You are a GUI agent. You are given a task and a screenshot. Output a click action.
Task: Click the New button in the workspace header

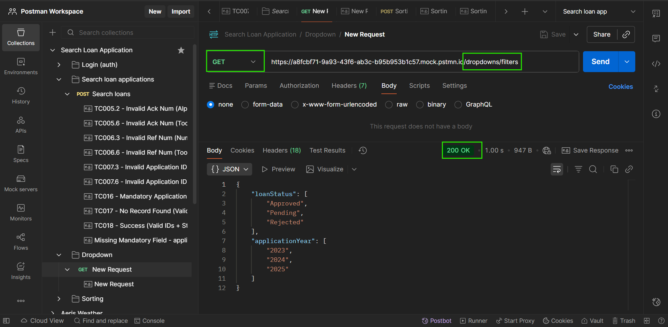click(x=155, y=11)
